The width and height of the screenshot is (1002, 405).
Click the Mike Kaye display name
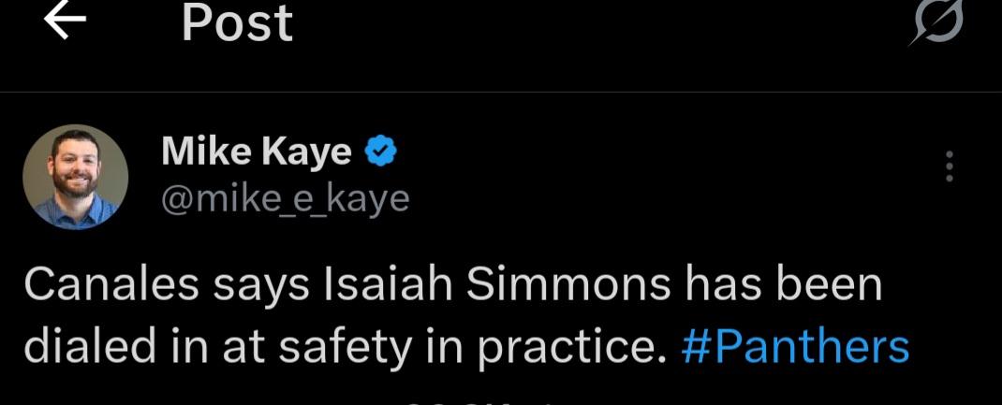[x=257, y=152]
